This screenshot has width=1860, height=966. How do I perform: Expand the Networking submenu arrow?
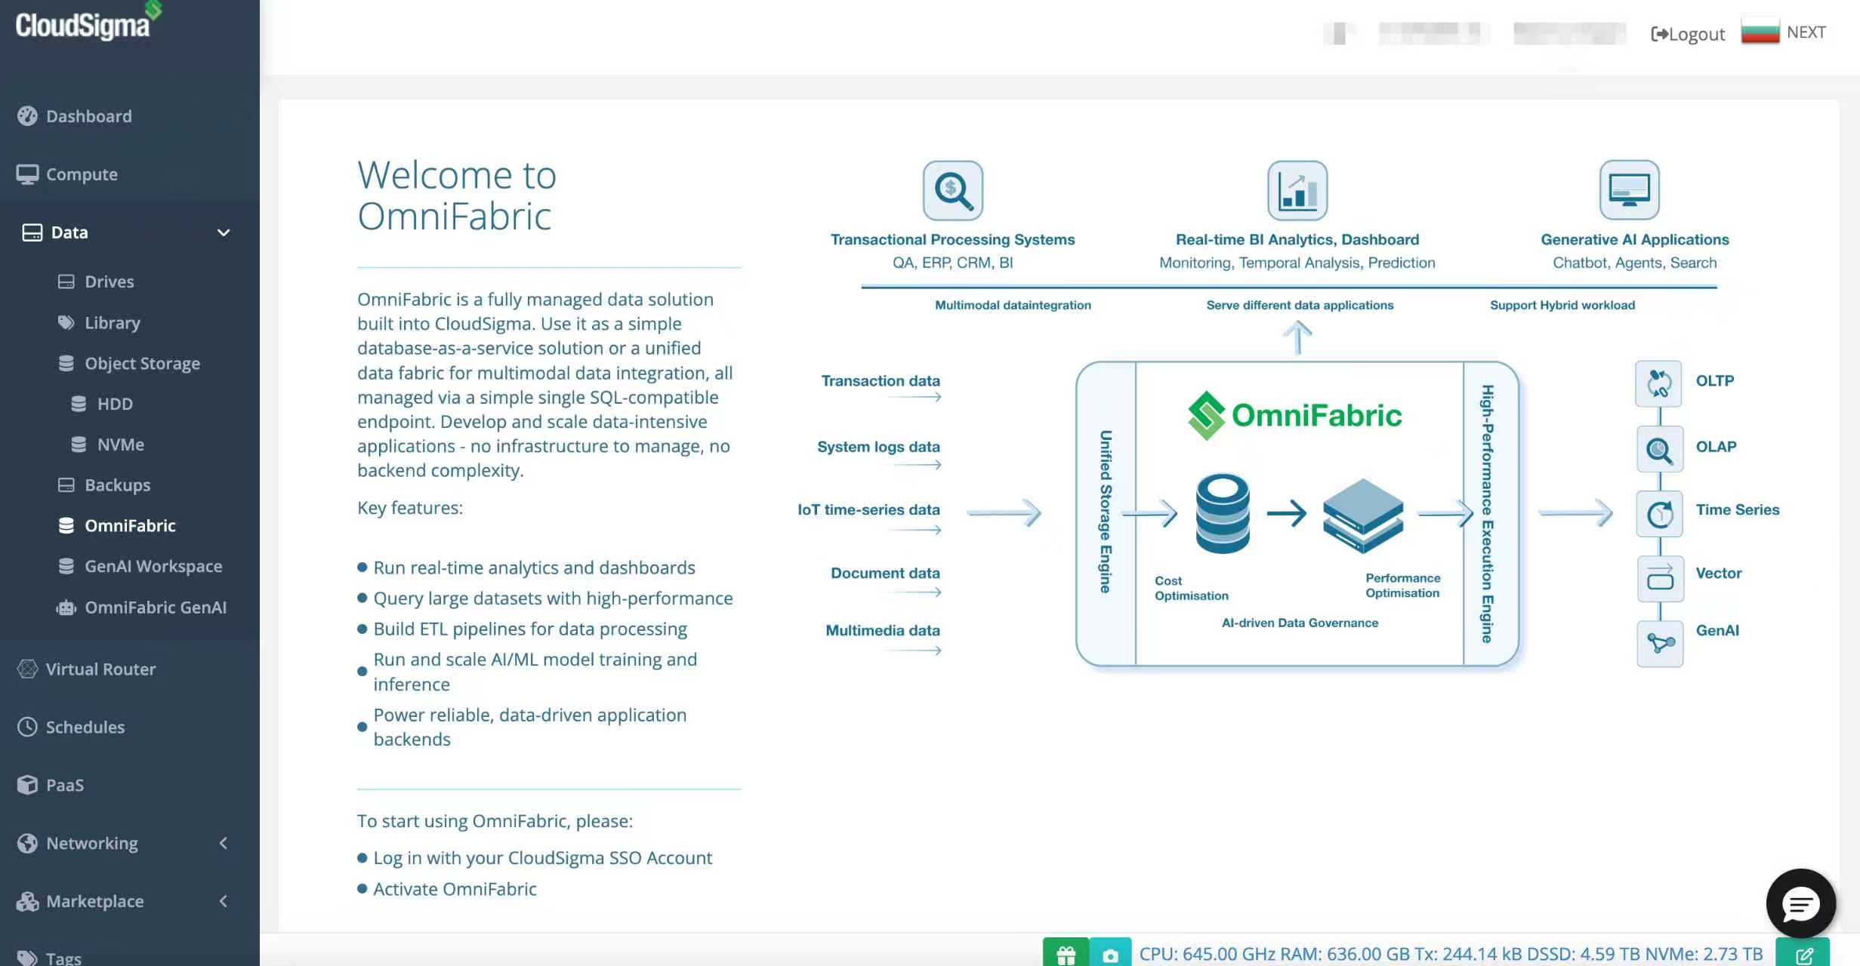click(224, 843)
